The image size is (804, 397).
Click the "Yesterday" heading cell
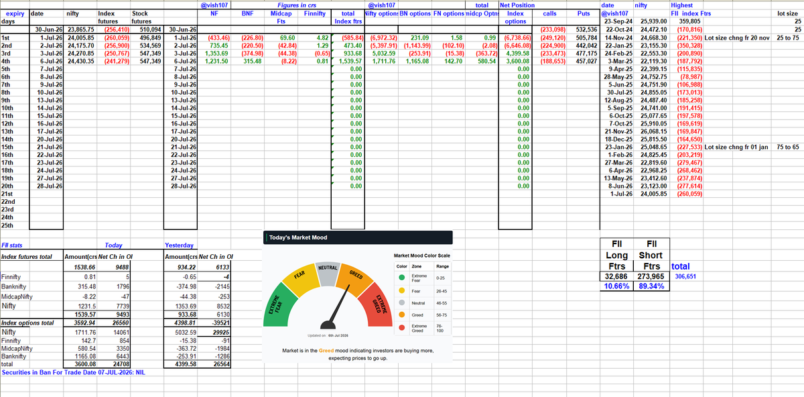click(179, 246)
